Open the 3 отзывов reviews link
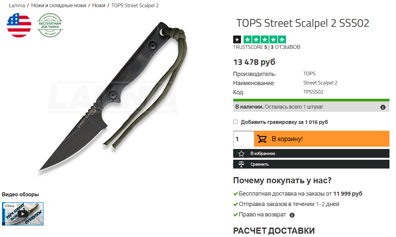The image size is (396, 237). (x=286, y=47)
